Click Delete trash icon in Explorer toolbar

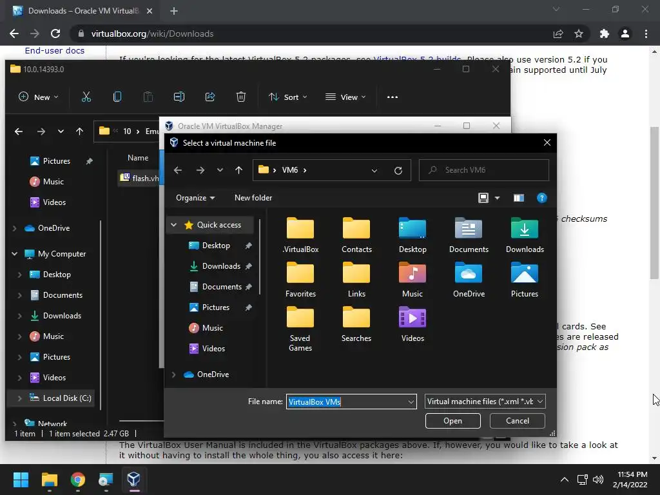tap(241, 97)
